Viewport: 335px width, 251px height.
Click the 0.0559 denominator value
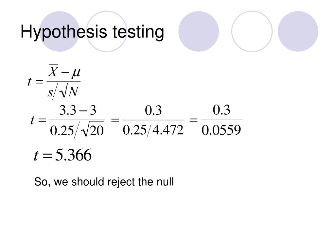221,130
